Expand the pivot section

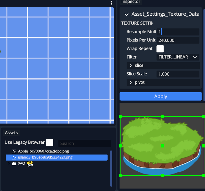pyautogui.click(x=131, y=82)
